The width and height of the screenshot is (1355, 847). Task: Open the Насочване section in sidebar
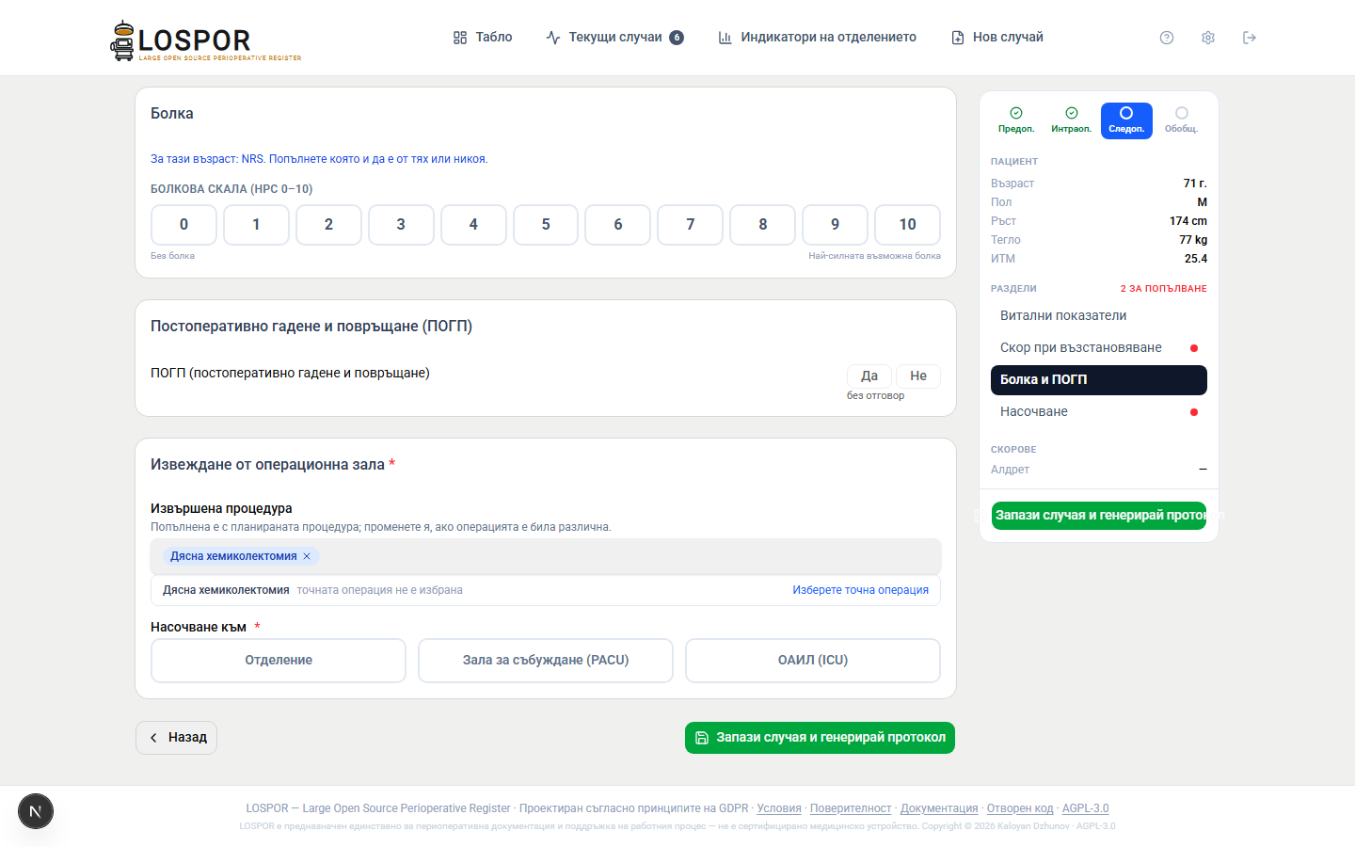click(x=1099, y=412)
